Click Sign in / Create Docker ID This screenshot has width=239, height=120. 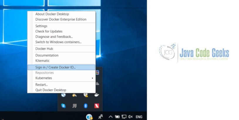(x=61, y=67)
